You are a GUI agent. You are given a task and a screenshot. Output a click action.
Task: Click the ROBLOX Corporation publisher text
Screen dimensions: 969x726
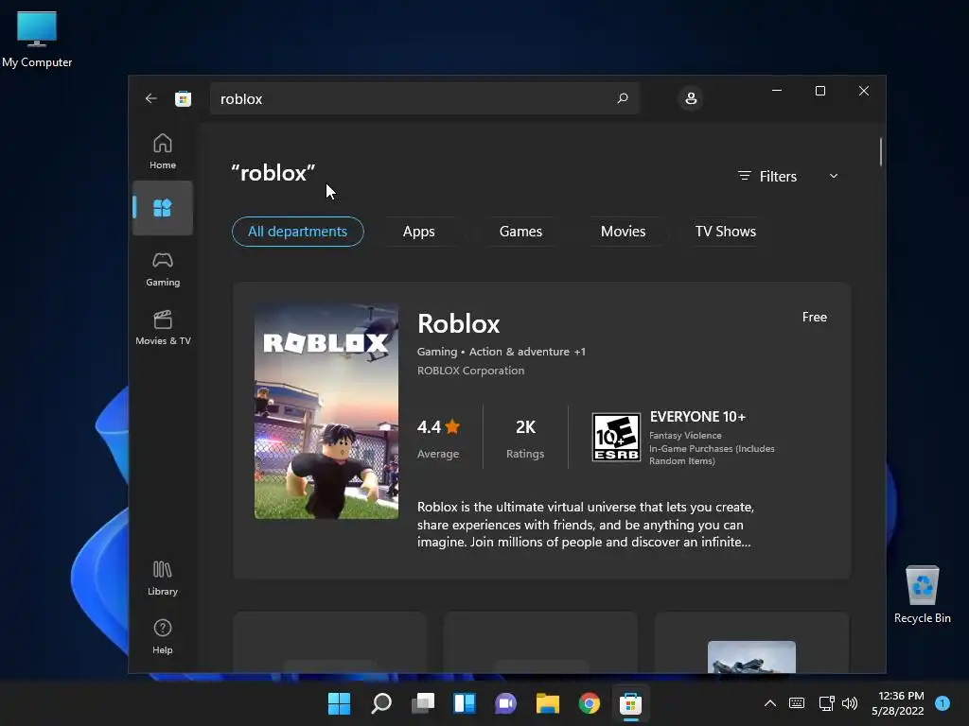(470, 371)
